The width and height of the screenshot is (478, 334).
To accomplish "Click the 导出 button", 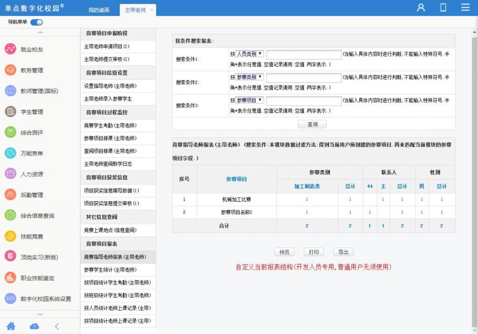I will tap(343, 252).
